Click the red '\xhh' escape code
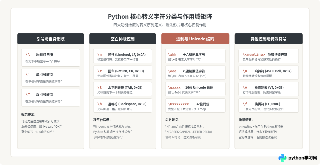Viewport: 320px width, 165px height. tap(172, 55)
